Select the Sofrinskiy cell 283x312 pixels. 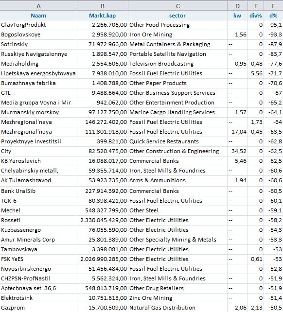point(38,44)
